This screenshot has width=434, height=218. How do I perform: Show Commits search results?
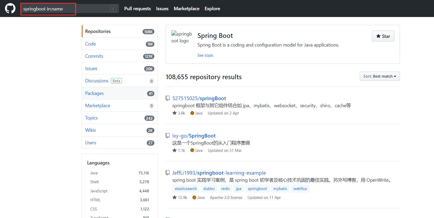pyautogui.click(x=94, y=56)
